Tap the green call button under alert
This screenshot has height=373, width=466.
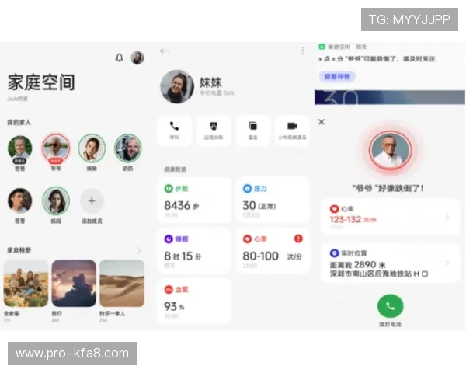390,306
